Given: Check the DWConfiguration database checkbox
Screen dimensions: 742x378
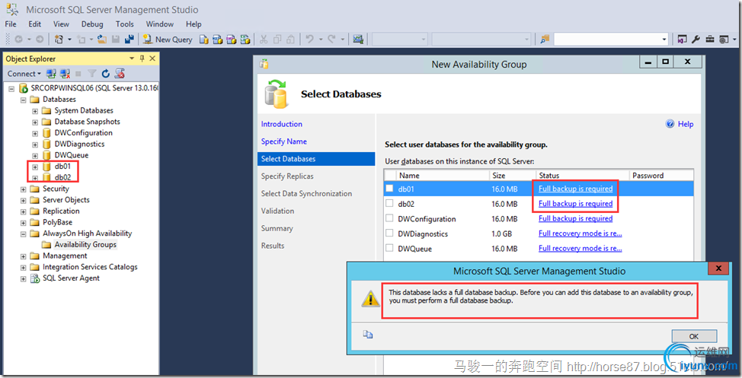Looking at the screenshot, I should [x=389, y=218].
